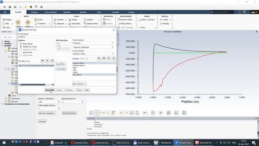Screen dimensions: 259x146
Task: Select the translate view tool
Action: click(97, 113)
